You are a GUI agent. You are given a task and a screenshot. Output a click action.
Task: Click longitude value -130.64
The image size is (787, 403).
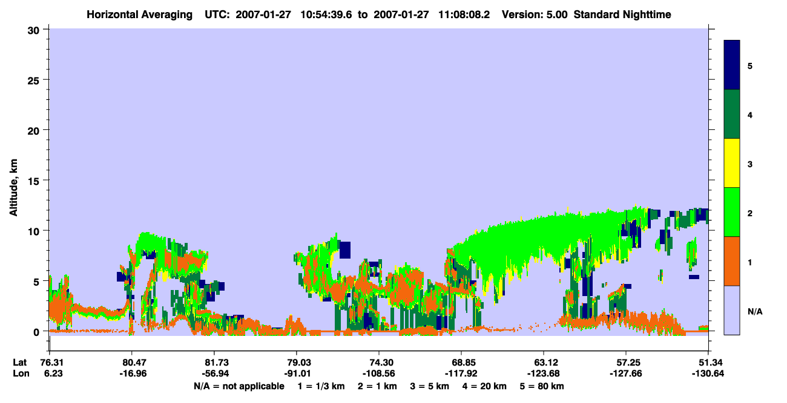pos(708,373)
